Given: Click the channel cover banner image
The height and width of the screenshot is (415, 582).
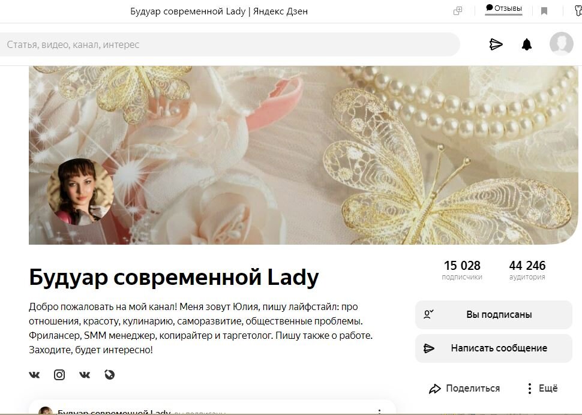Looking at the screenshot, I should coord(303,155).
